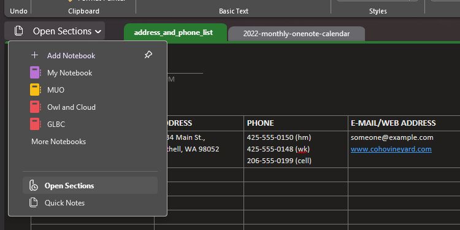Select Open Sections in the pane bottom
Viewport: 460px width, 230px height.
tap(90, 185)
